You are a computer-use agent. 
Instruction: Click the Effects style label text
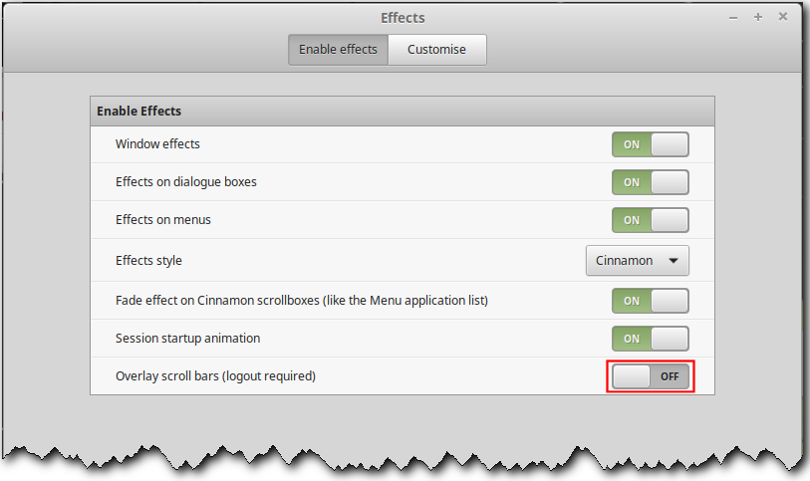[x=148, y=261]
